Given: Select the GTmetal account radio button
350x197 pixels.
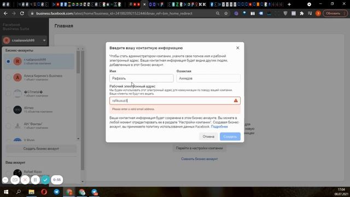Looking at the screenshot, I should click(8, 94).
